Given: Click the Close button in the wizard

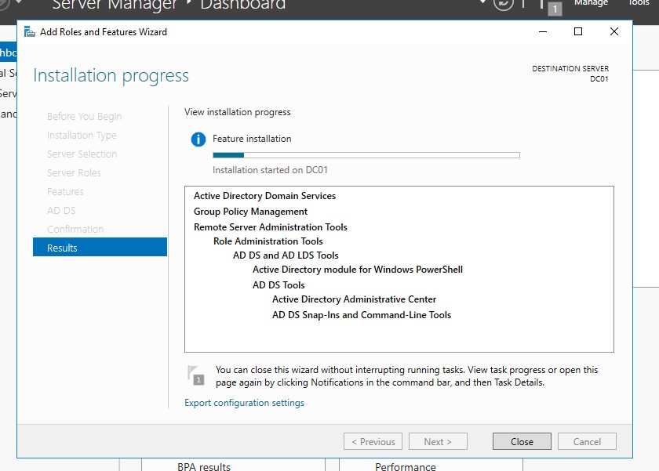Looking at the screenshot, I should [522, 442].
